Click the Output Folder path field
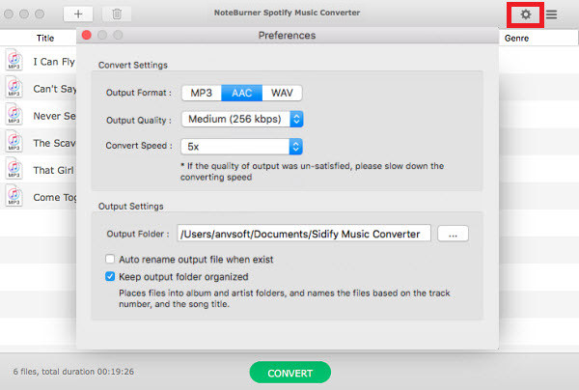579x390 pixels. click(x=304, y=234)
